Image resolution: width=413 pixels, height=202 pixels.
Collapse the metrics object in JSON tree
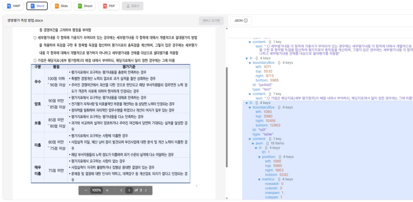[x=259, y=179]
